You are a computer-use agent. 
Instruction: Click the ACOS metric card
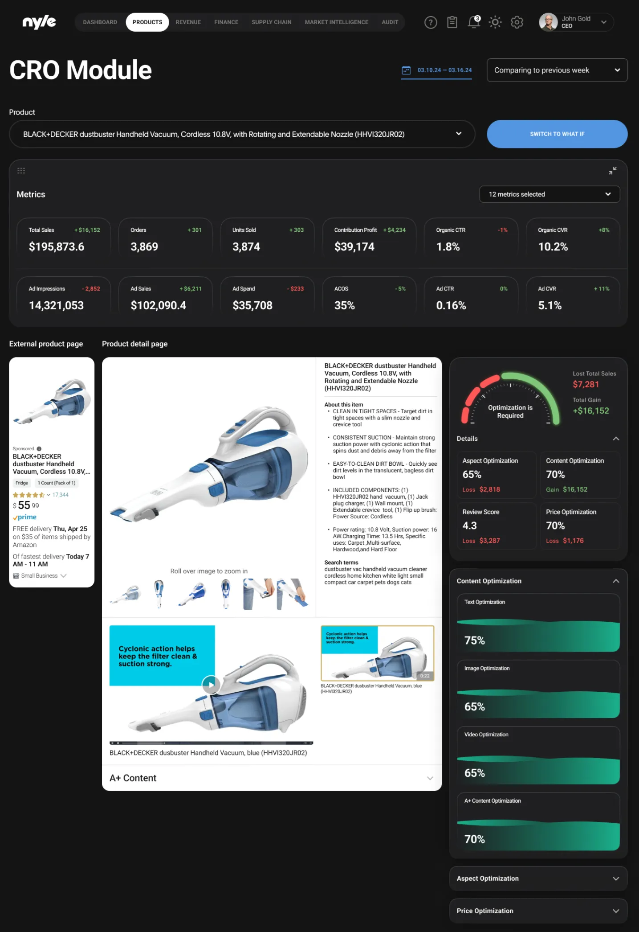pos(370,297)
